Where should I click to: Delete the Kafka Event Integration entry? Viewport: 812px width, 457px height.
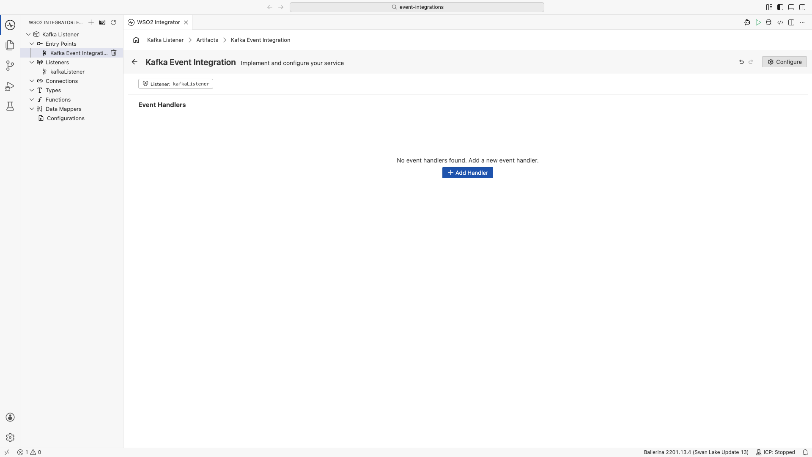tap(114, 53)
